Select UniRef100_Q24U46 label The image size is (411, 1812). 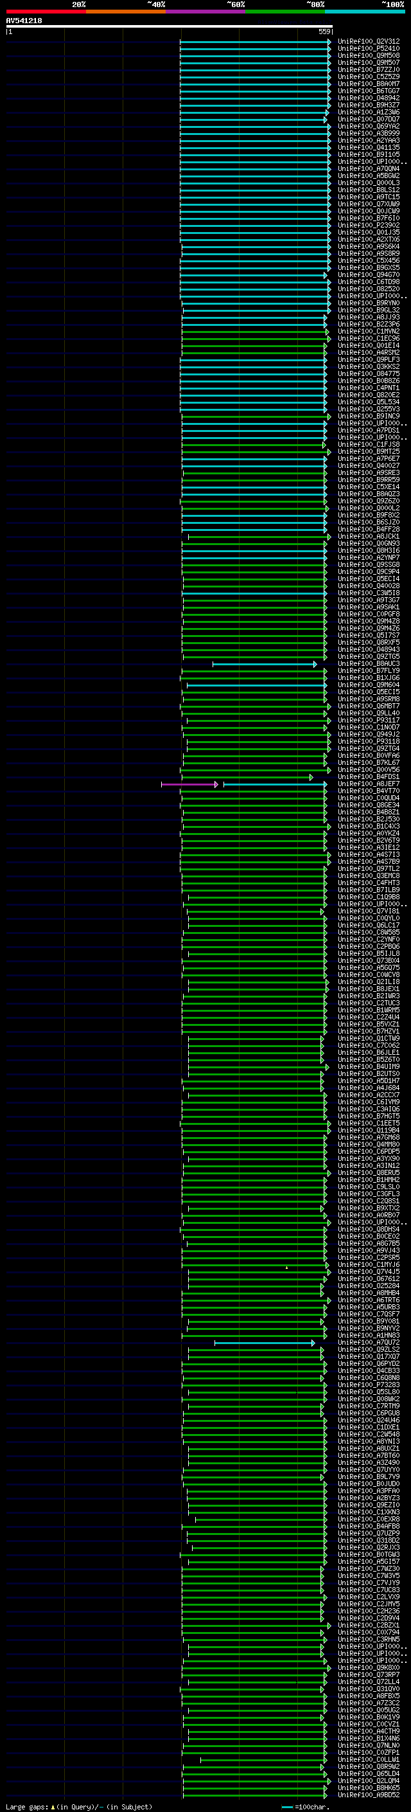click(369, 1420)
